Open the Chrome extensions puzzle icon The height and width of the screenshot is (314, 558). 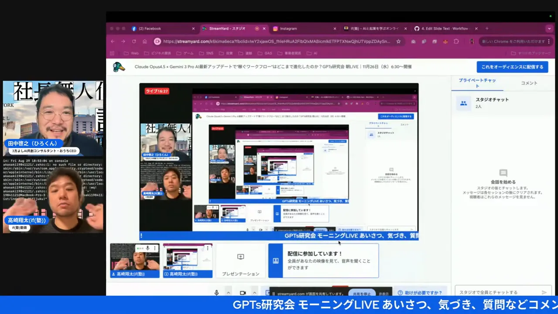point(456,41)
